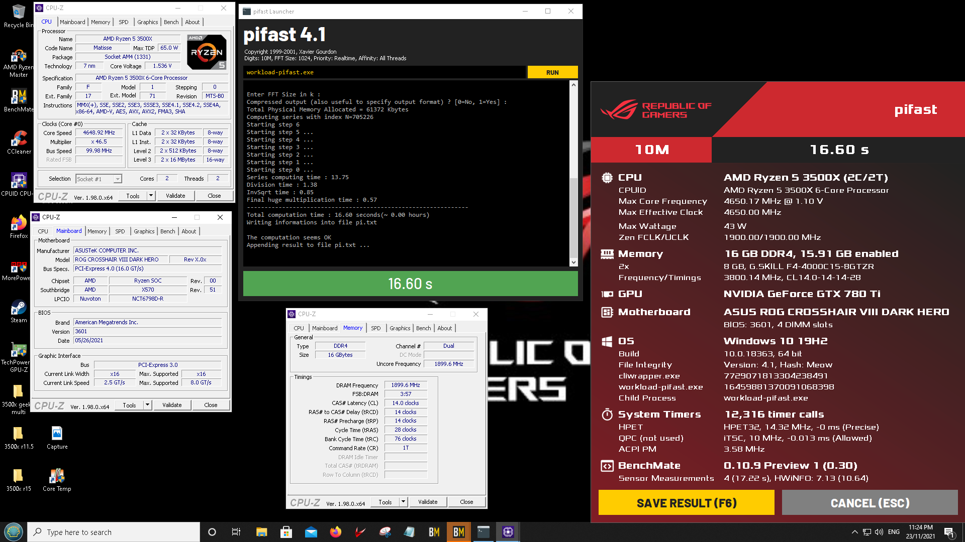Click the yellow RUN button in pifast
Screen dimensions: 965x542
[x=552, y=72]
